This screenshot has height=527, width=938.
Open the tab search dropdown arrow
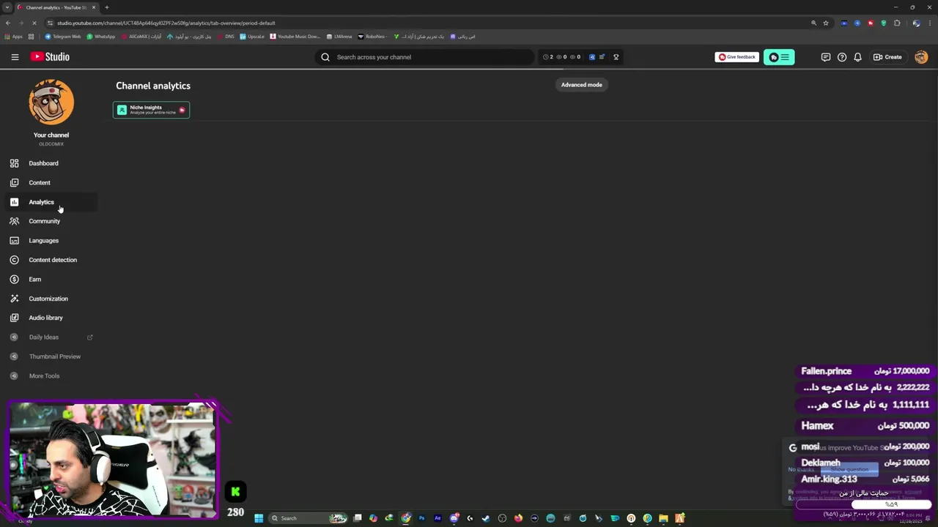point(7,7)
